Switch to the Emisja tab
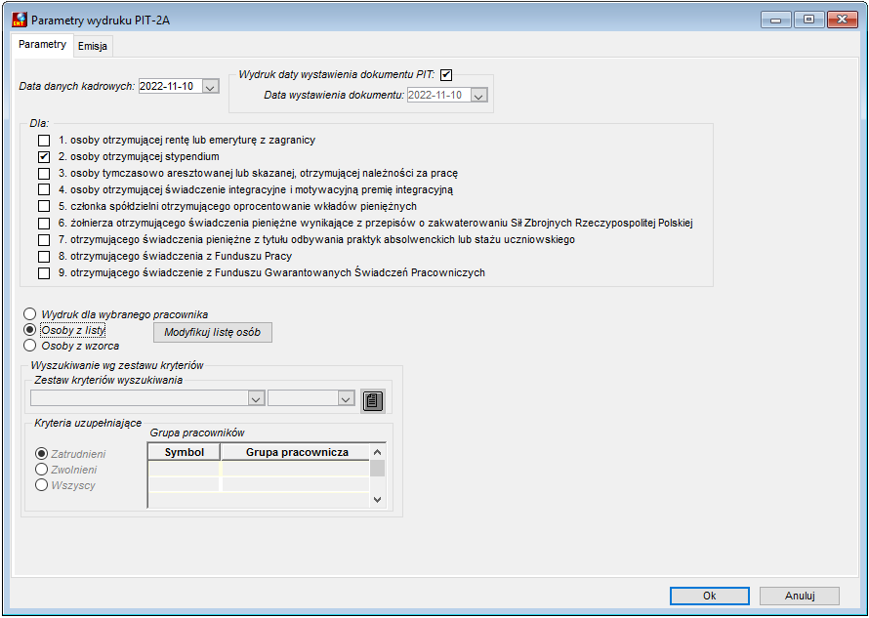The height and width of the screenshot is (618, 869). click(x=93, y=46)
